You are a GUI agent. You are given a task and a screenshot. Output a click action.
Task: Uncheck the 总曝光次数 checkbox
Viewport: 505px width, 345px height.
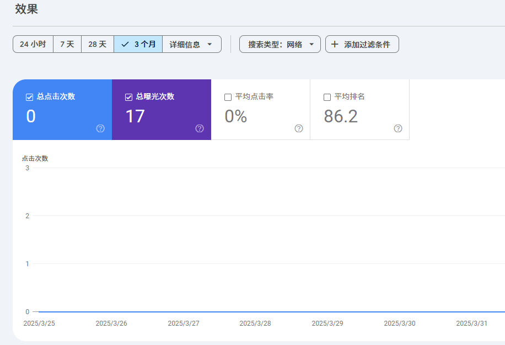pos(129,97)
